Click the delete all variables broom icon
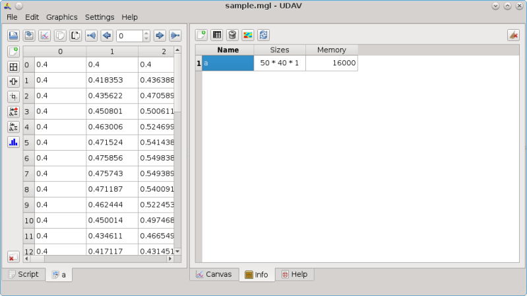This screenshot has width=527, height=296. 513,34
